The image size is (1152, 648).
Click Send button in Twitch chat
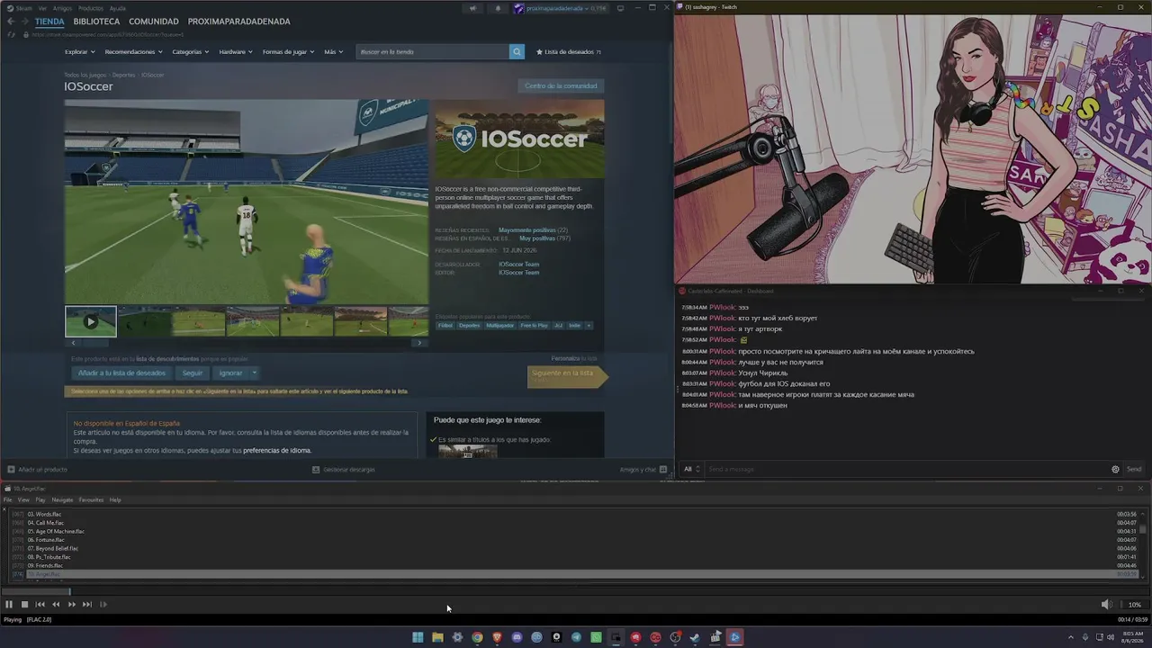point(1134,469)
